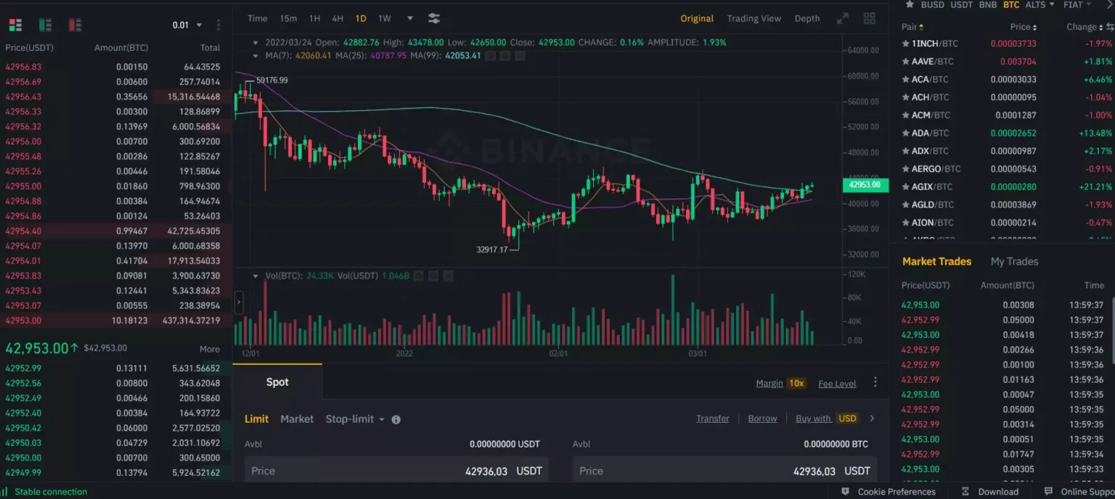Show sell orders only in order book

click(75, 25)
